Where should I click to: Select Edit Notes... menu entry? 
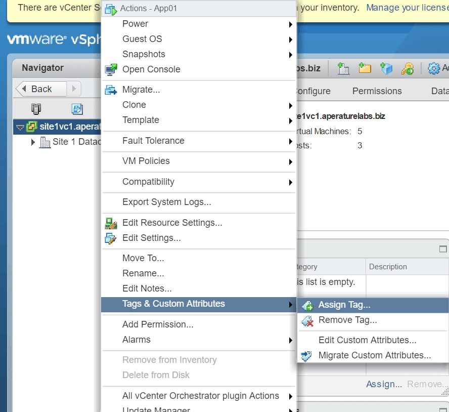click(199, 289)
